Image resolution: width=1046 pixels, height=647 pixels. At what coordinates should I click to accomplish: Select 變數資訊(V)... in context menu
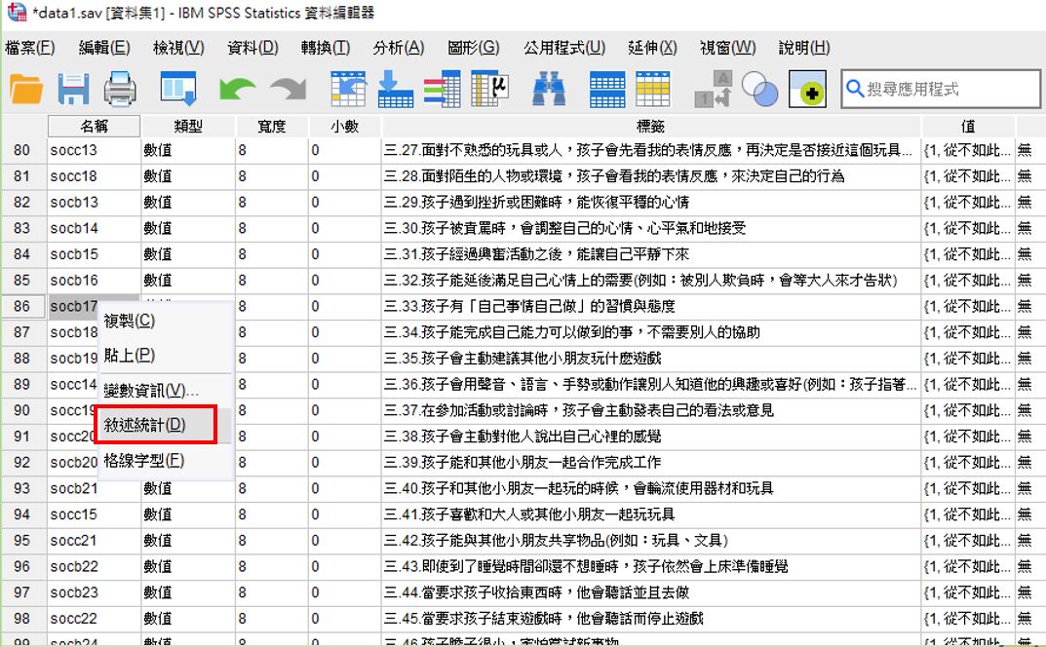[151, 390]
